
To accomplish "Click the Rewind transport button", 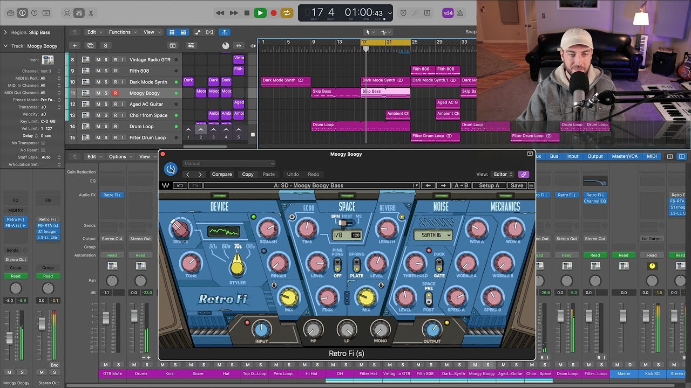I will tap(220, 13).
